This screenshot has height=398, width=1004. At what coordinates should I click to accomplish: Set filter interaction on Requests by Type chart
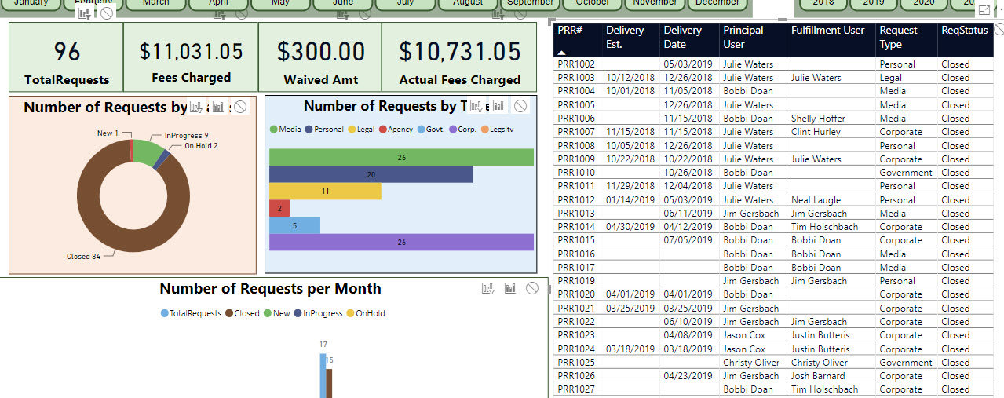[475, 106]
